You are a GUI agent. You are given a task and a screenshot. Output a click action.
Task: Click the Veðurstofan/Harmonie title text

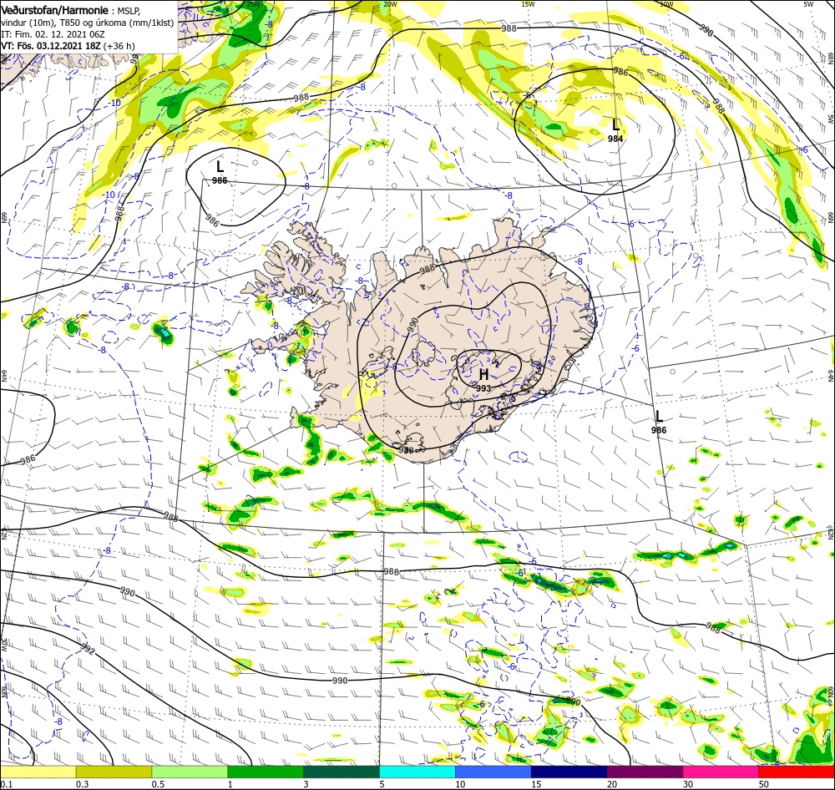pos(55,10)
